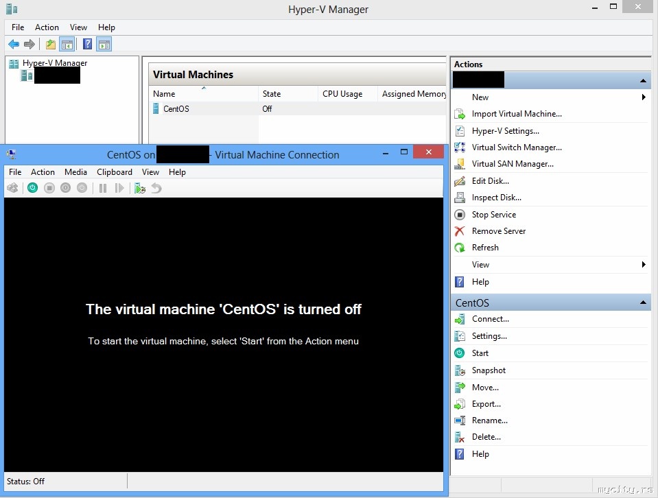Click Stop Service action

click(x=493, y=215)
